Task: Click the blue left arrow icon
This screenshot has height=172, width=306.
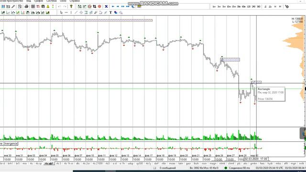Action: [x=113, y=6]
